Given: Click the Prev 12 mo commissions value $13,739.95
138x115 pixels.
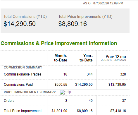Looking at the screenshot, I should (x=117, y=85).
